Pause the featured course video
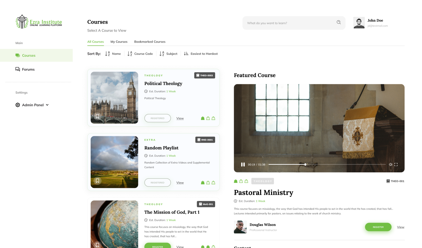This screenshot has height=248, width=422. point(243,164)
